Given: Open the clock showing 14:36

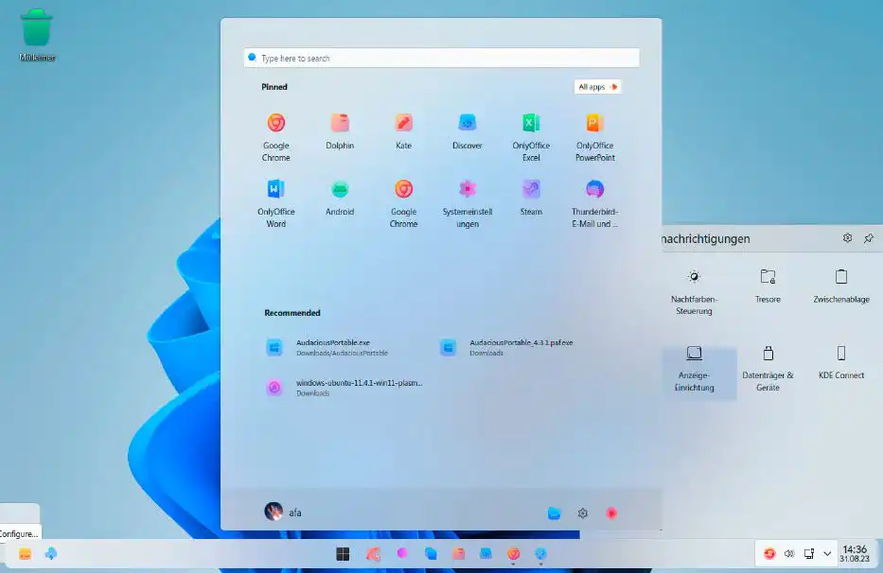Looking at the screenshot, I should tap(855, 553).
